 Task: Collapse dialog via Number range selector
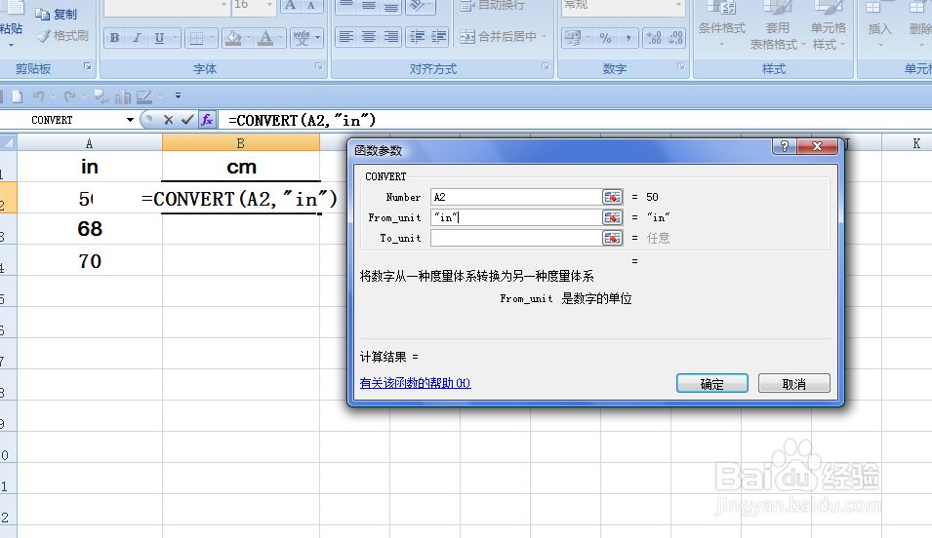click(612, 197)
